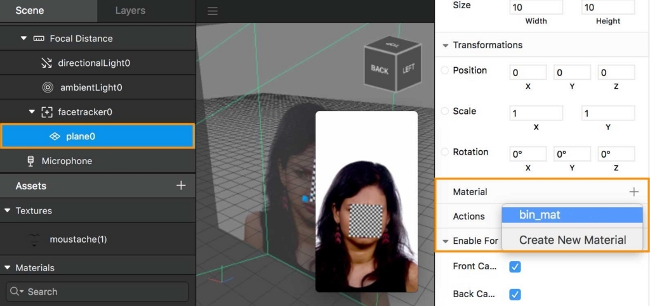Click the assets Search field
The width and height of the screenshot is (650, 306).
tap(97, 291)
